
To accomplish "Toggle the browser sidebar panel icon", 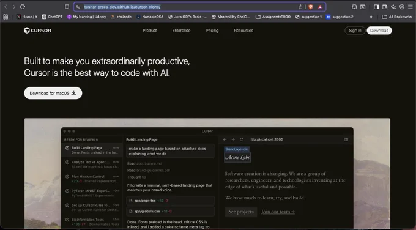I will click(376, 7).
